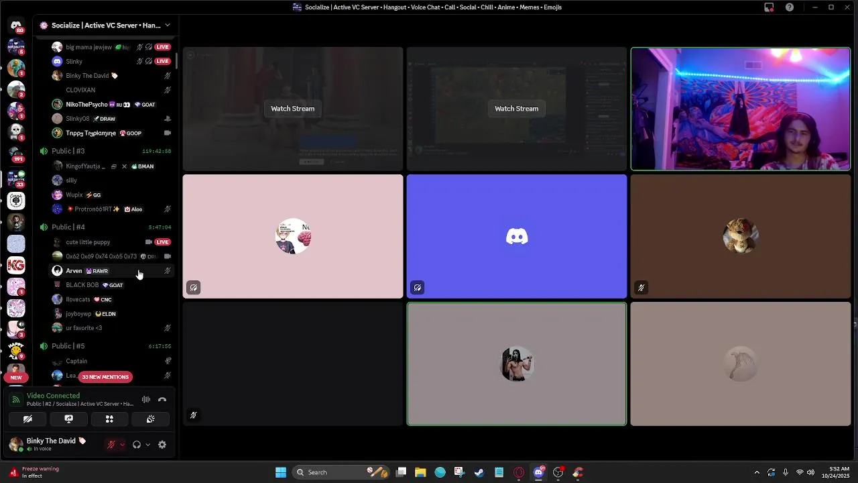Screen dimensions: 858x483
Task: Unmute the red microphone button
Action: click(x=111, y=445)
